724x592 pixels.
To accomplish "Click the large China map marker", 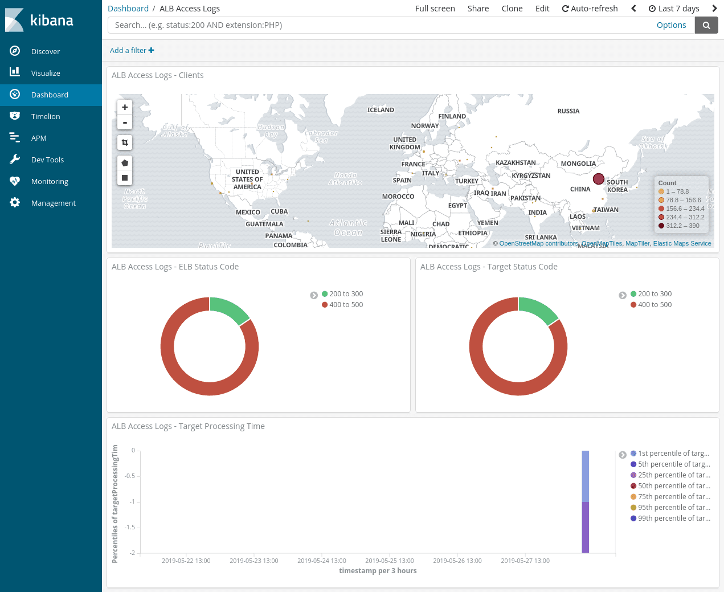I will coord(599,179).
